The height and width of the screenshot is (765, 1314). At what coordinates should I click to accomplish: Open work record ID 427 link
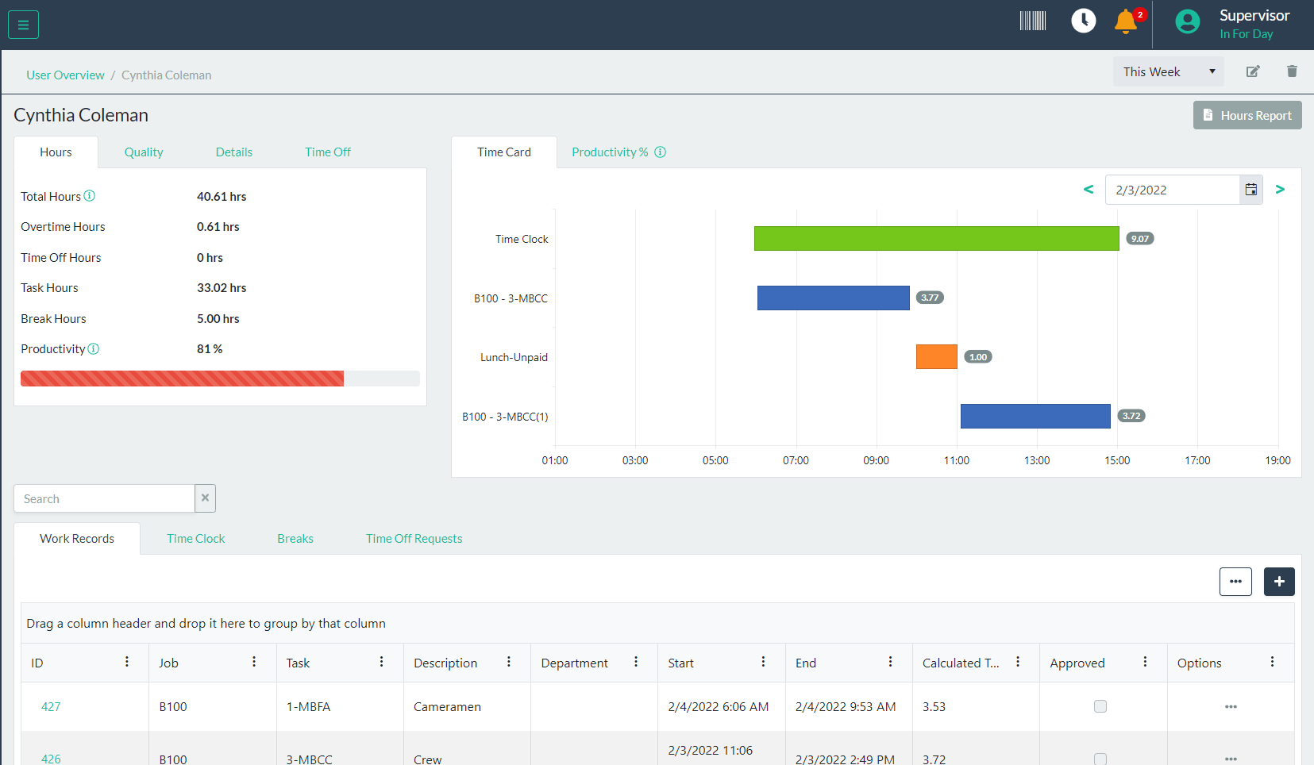click(51, 706)
